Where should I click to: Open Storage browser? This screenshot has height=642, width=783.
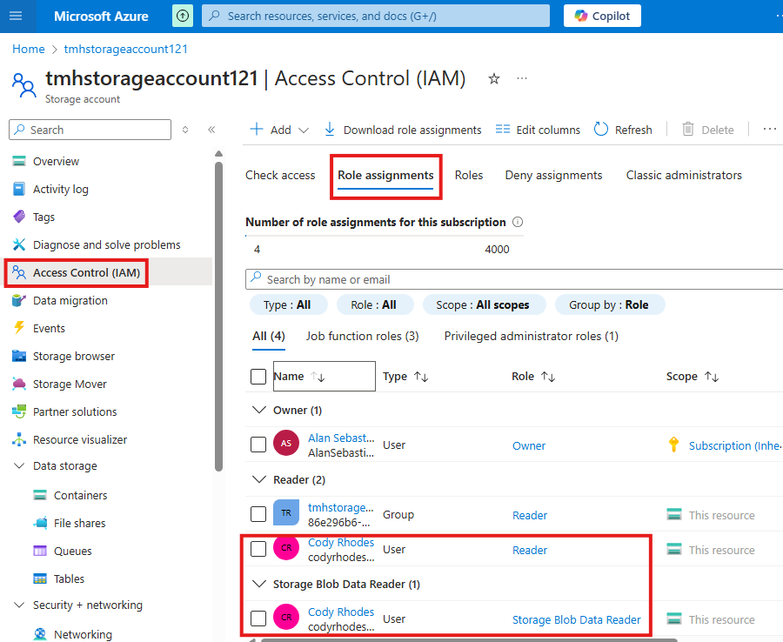(x=73, y=357)
